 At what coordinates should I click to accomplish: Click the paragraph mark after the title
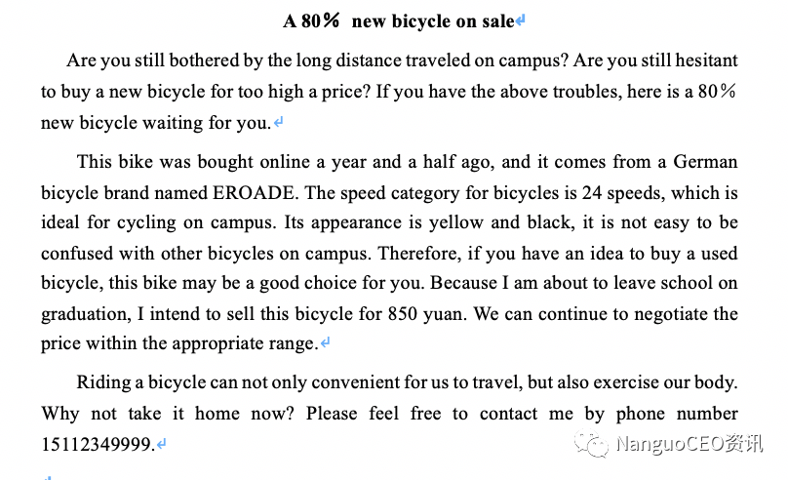(x=521, y=20)
